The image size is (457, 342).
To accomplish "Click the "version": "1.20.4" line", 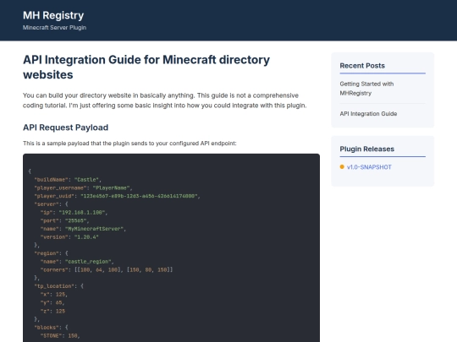I will coord(69,237).
